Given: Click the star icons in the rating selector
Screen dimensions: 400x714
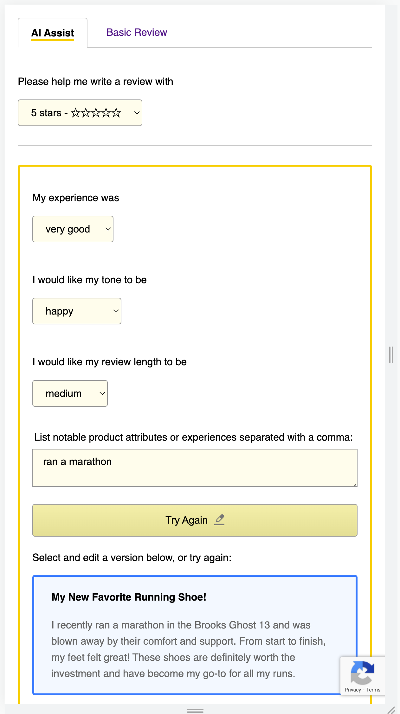Looking at the screenshot, I should [96, 113].
